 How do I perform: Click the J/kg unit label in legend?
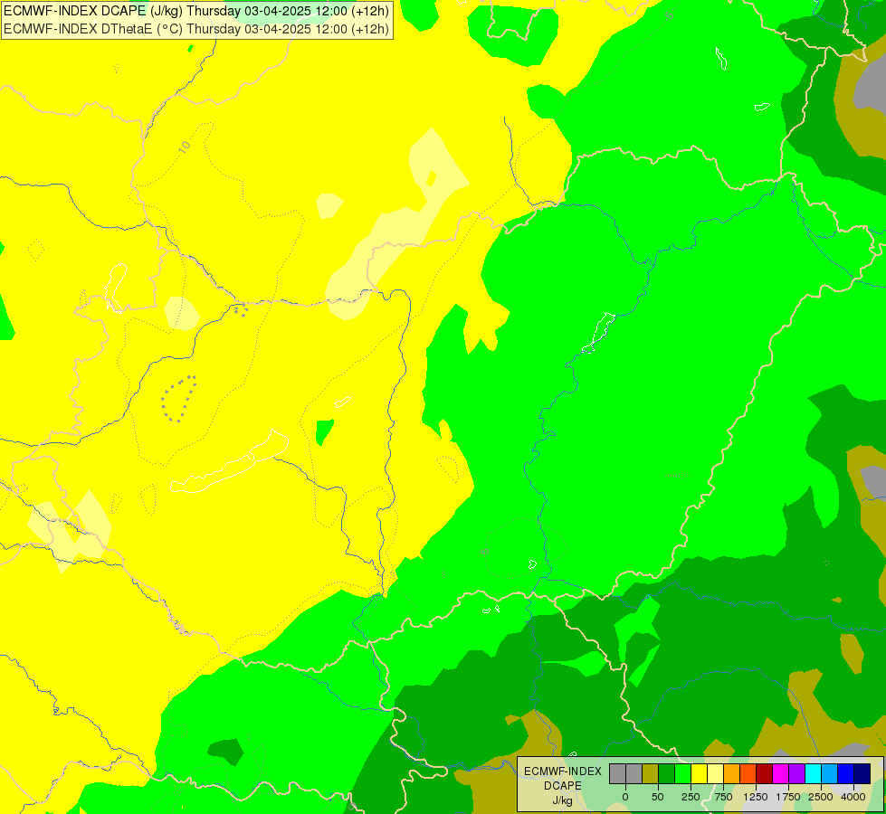[562, 800]
